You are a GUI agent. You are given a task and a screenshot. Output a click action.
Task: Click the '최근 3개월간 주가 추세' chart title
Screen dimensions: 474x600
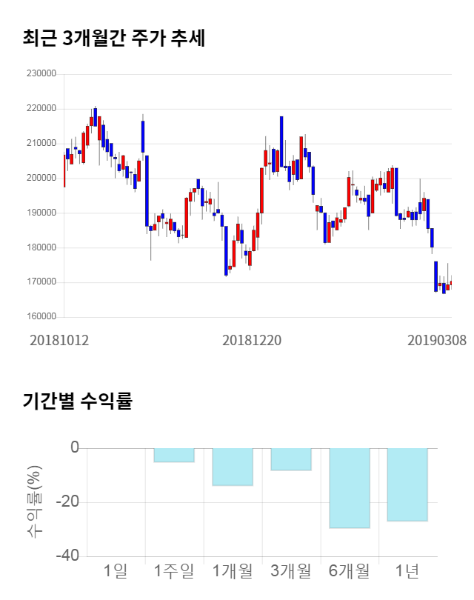(x=114, y=39)
